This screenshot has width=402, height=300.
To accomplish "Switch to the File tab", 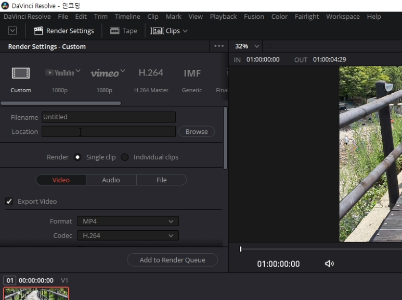I will click(x=162, y=180).
